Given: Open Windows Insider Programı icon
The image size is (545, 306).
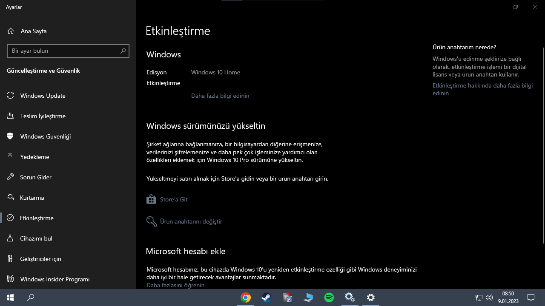Looking at the screenshot, I should [10, 279].
